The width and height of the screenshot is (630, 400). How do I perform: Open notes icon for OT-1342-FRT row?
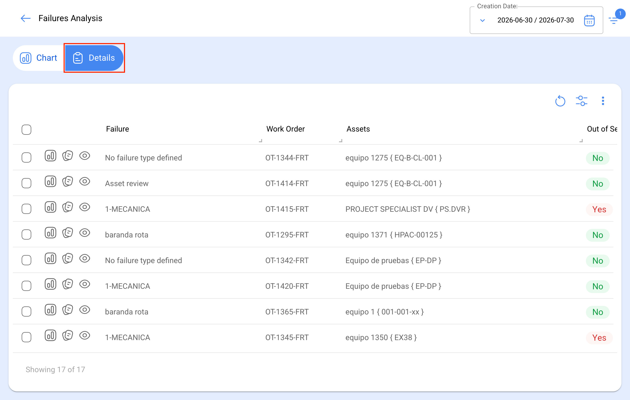[68, 259]
